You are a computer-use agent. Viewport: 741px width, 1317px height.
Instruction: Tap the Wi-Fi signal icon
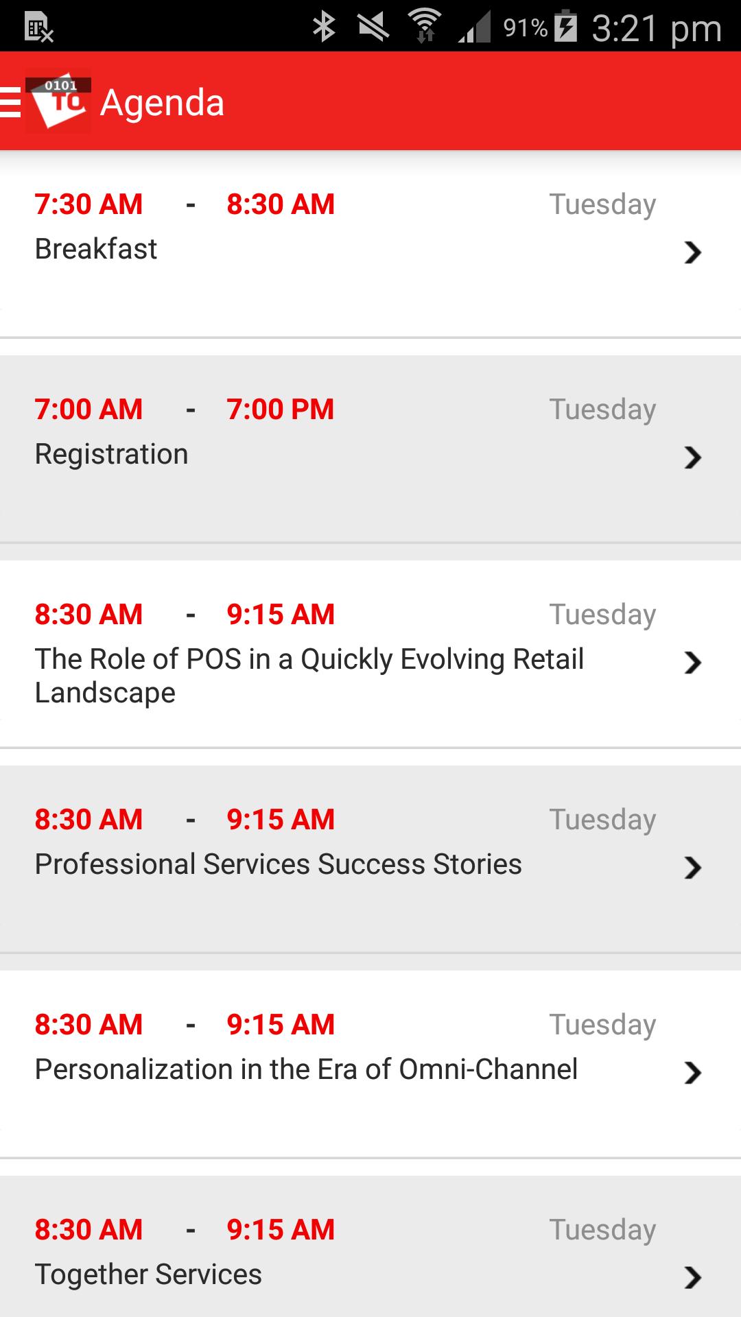(x=425, y=27)
